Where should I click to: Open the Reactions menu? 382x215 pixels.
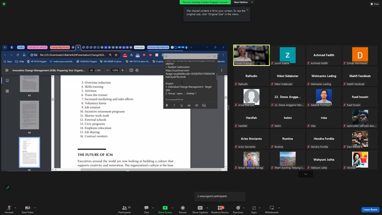238,209
